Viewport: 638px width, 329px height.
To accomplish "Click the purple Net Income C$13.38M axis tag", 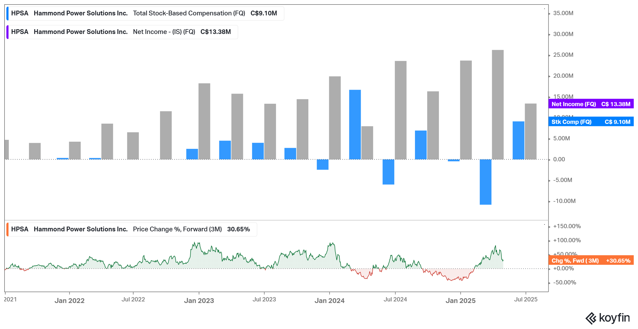I will 591,104.
